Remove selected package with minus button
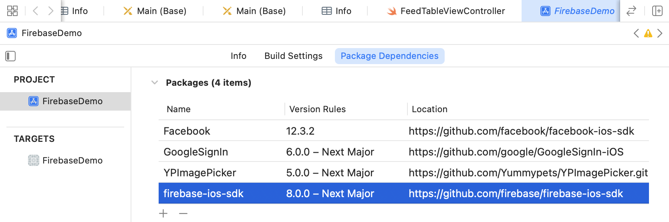The width and height of the screenshot is (669, 222). click(183, 214)
